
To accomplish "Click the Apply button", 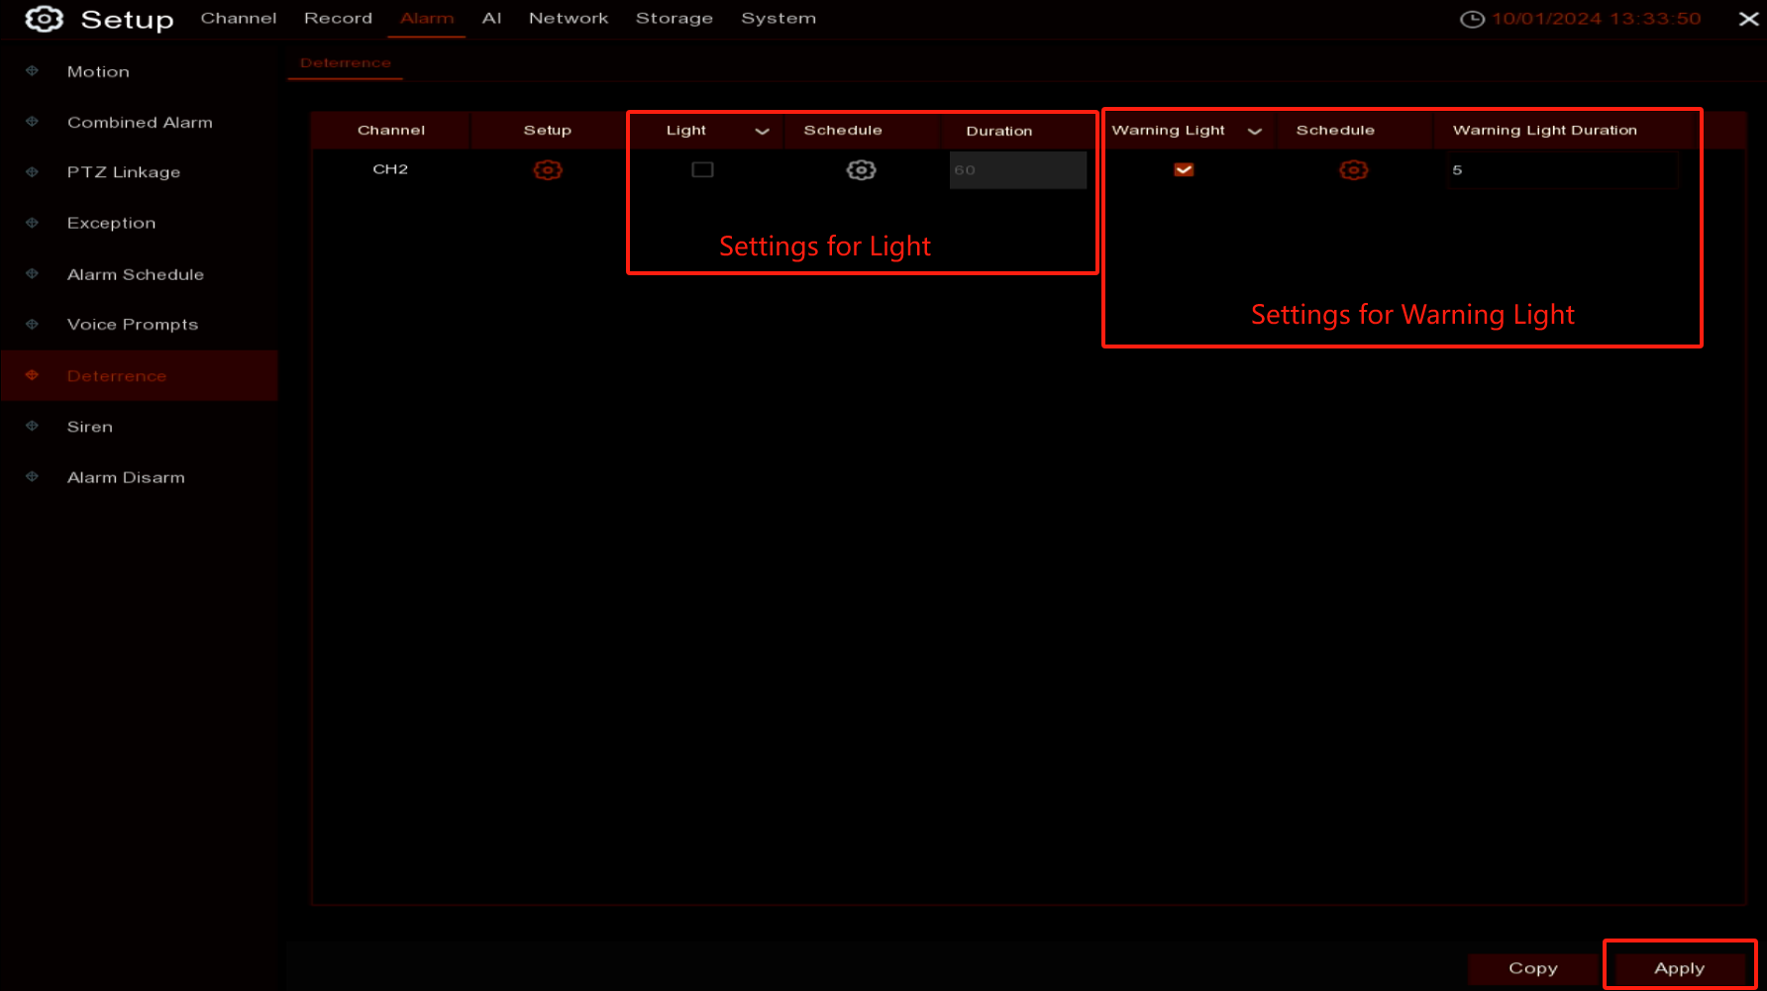I will tap(1679, 968).
